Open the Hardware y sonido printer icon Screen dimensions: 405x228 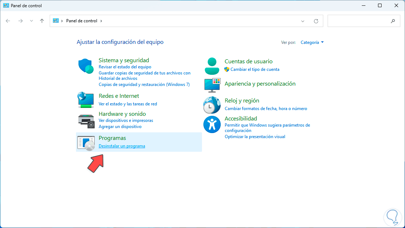click(86, 121)
